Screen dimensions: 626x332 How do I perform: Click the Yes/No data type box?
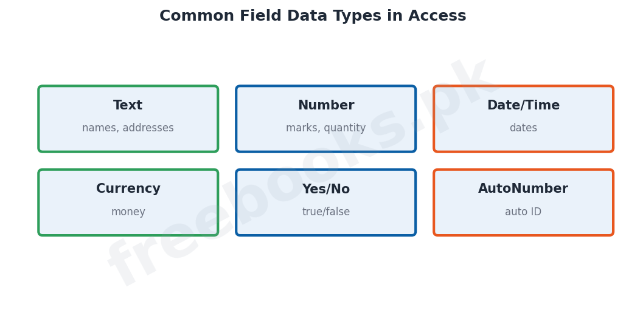click(326, 202)
